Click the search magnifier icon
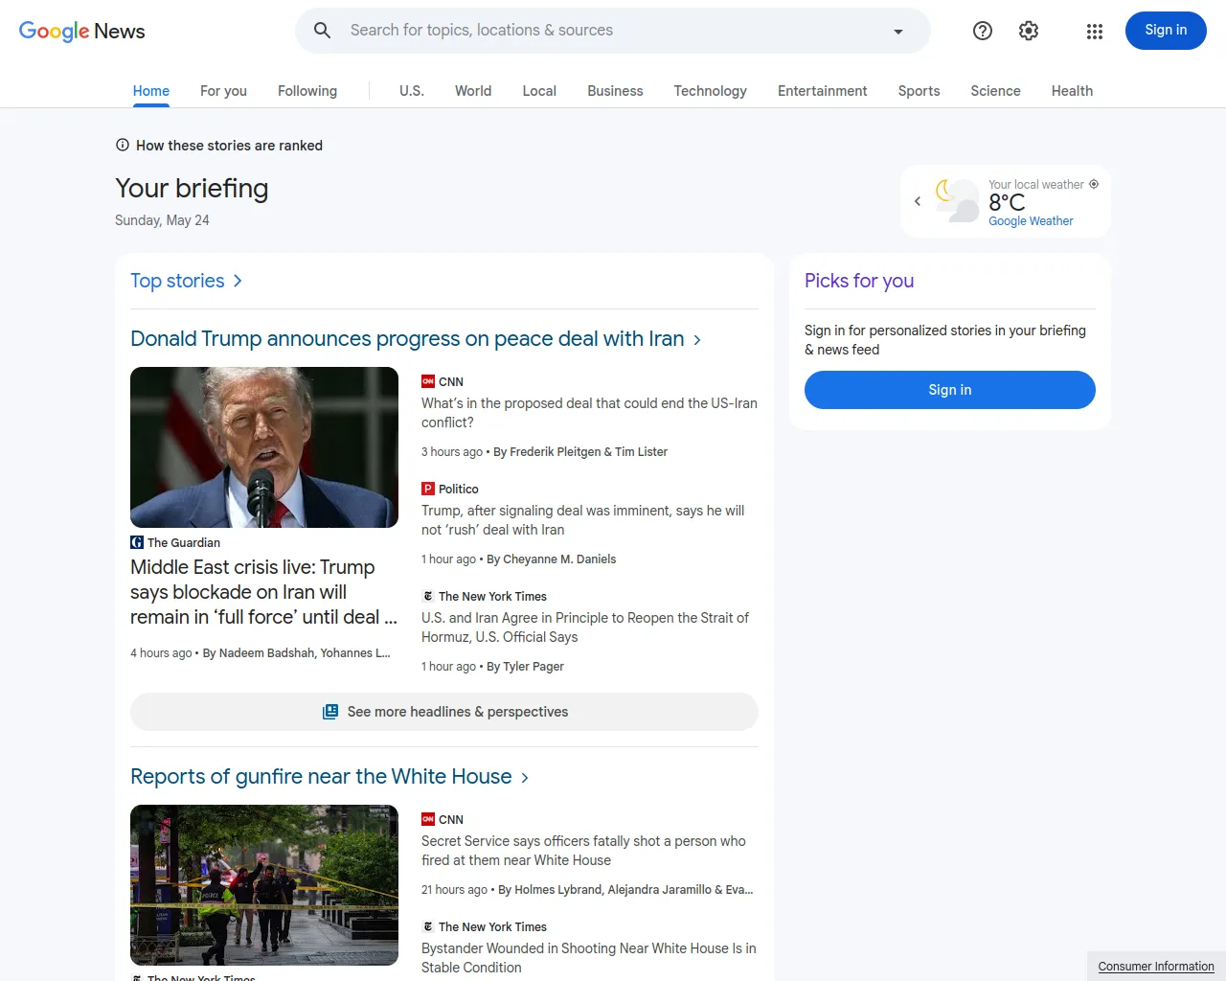Viewport: 1226px width, 981px height. click(323, 31)
